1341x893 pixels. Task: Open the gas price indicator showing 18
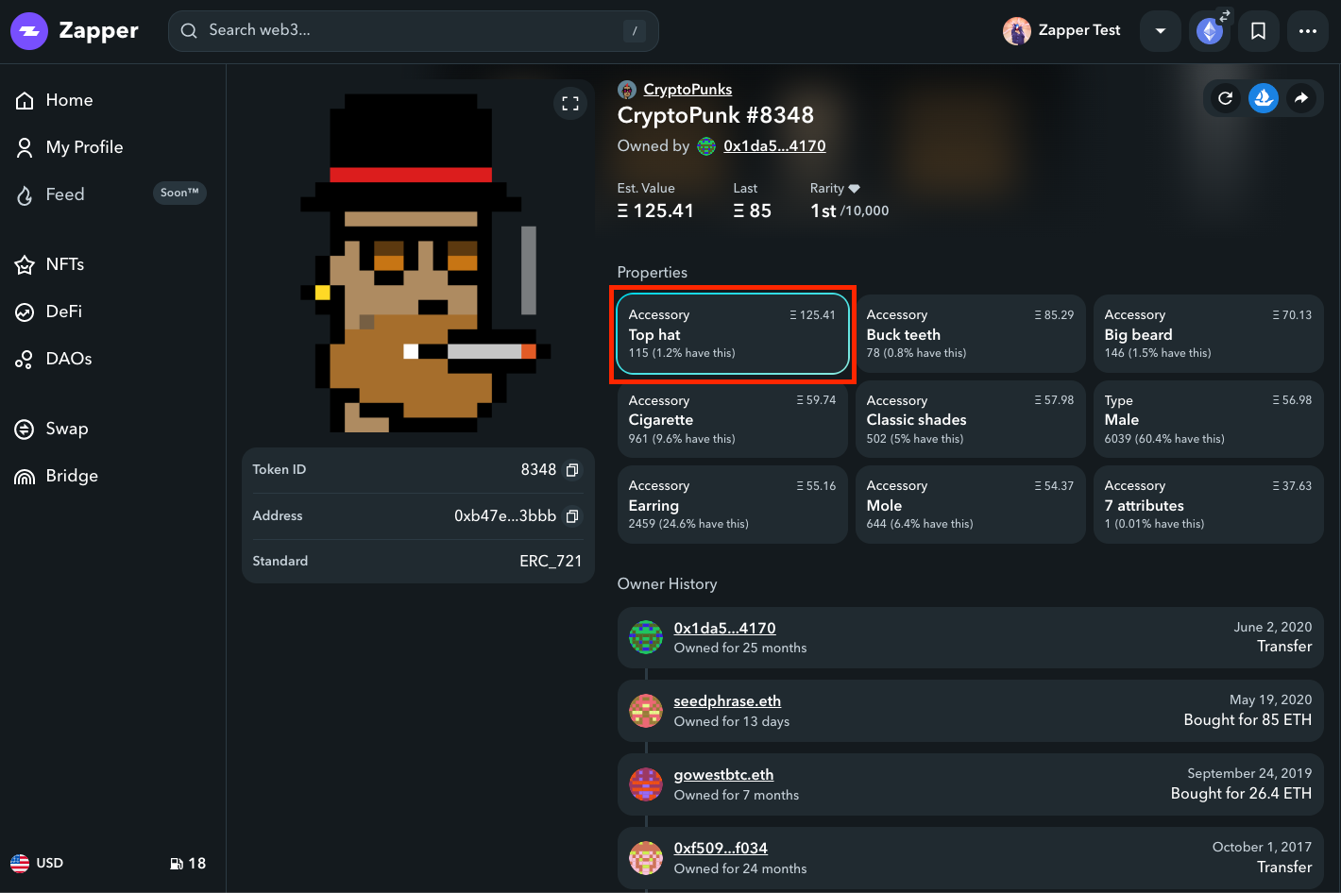click(188, 863)
